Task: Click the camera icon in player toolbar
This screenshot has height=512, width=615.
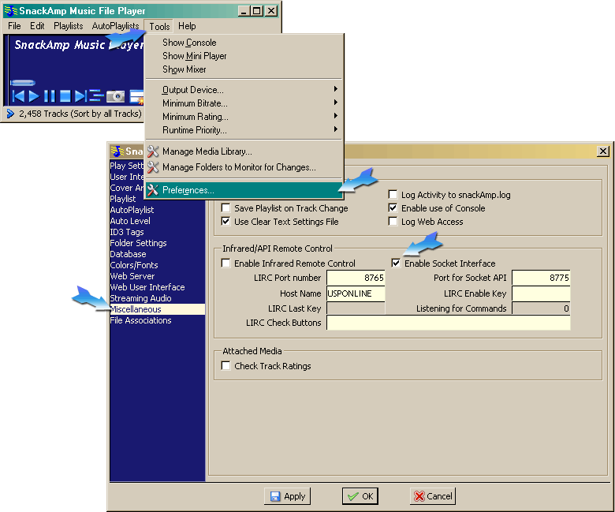Action: 116,95
